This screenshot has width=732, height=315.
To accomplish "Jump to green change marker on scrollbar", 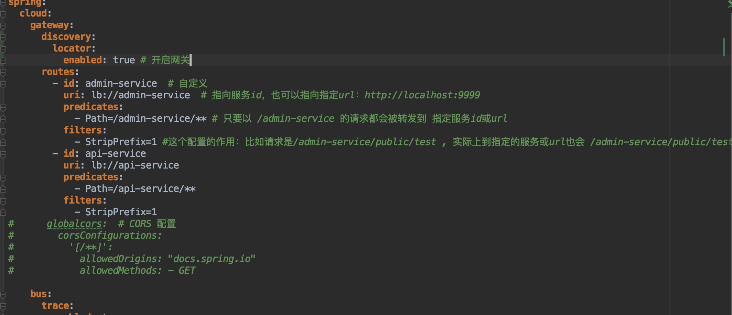I will pyautogui.click(x=724, y=47).
